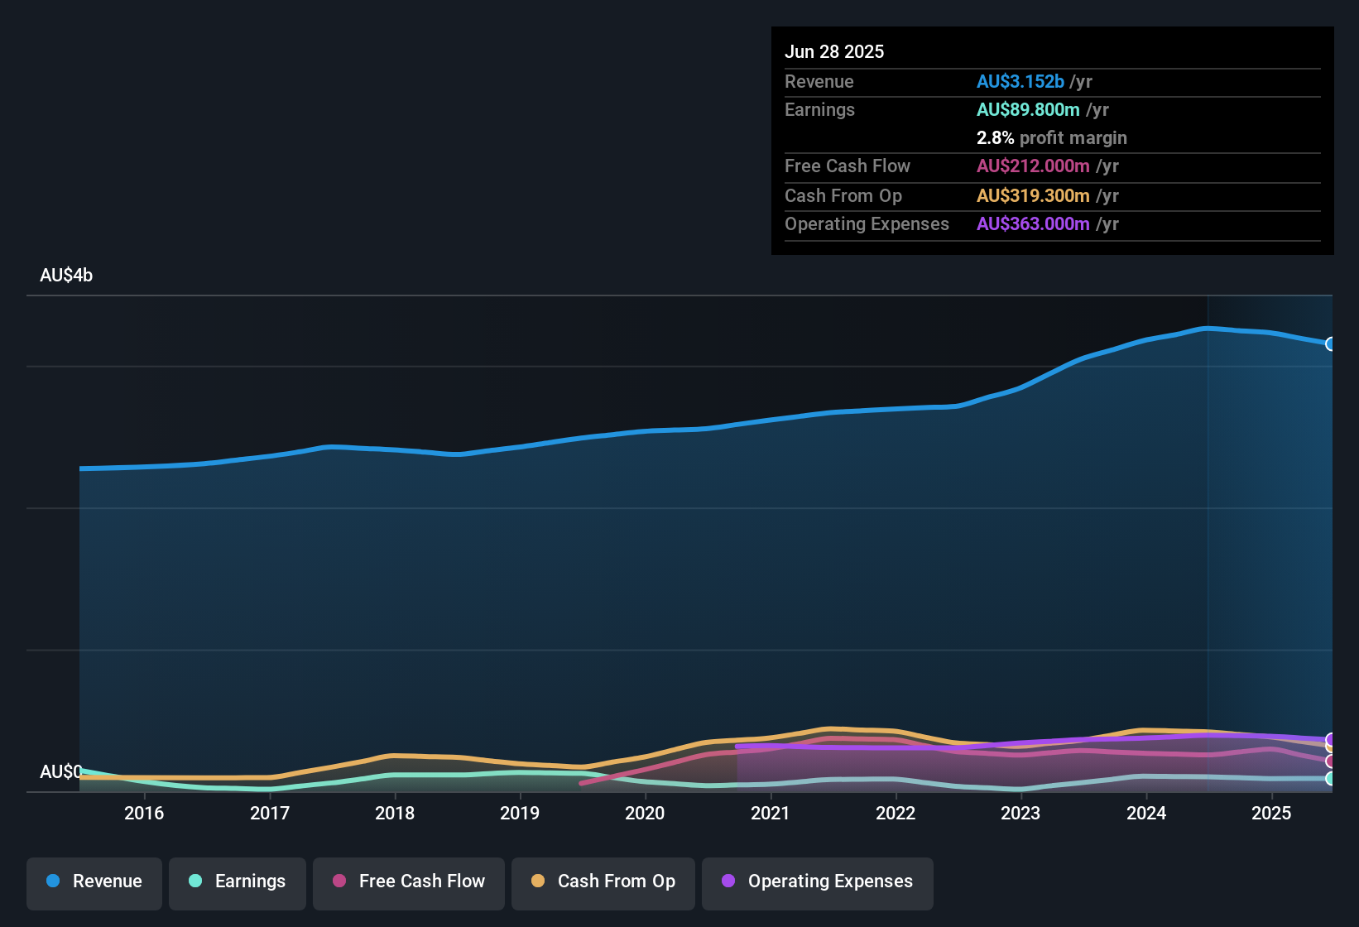Hide the Free Cash Flow series

[x=408, y=883]
